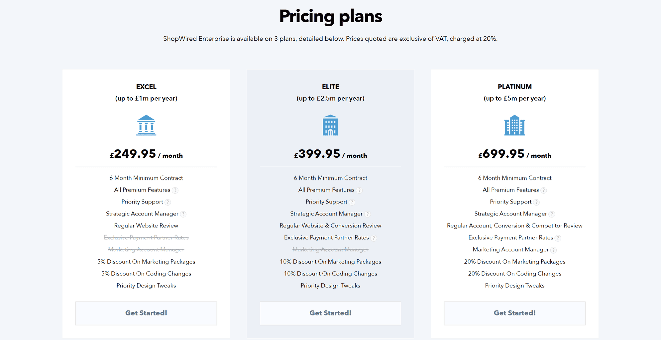Get started with the Excel plan
Screen dimensions: 661x340
(146, 313)
